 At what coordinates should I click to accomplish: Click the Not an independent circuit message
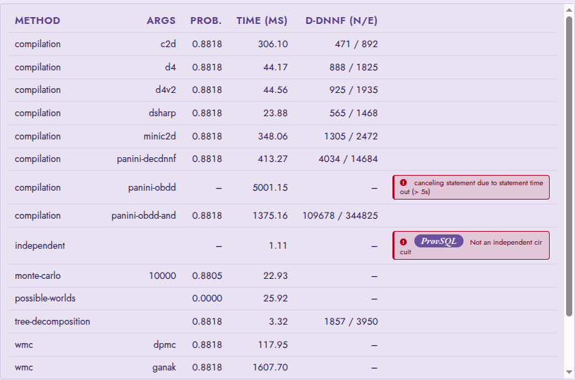[471, 247]
